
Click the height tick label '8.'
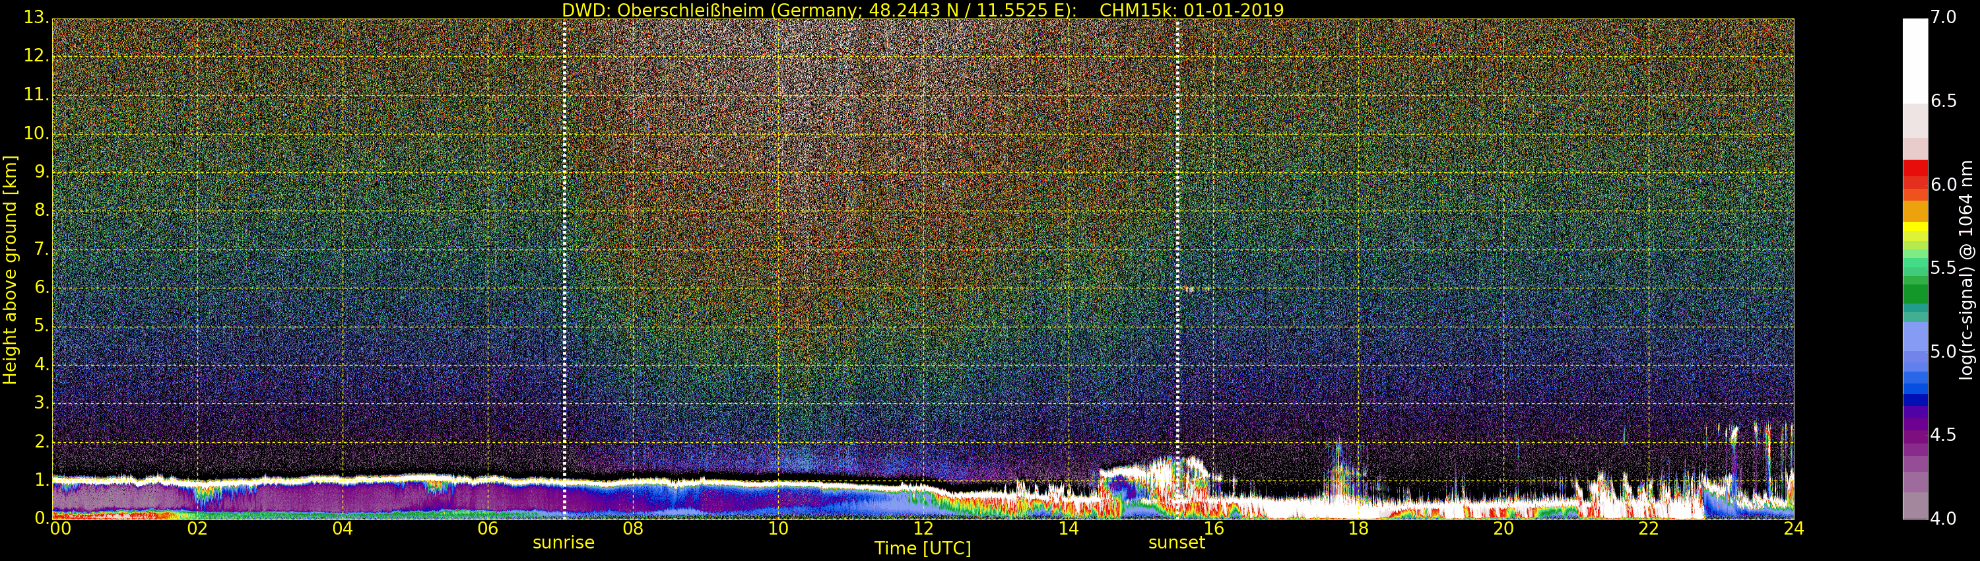point(41,210)
